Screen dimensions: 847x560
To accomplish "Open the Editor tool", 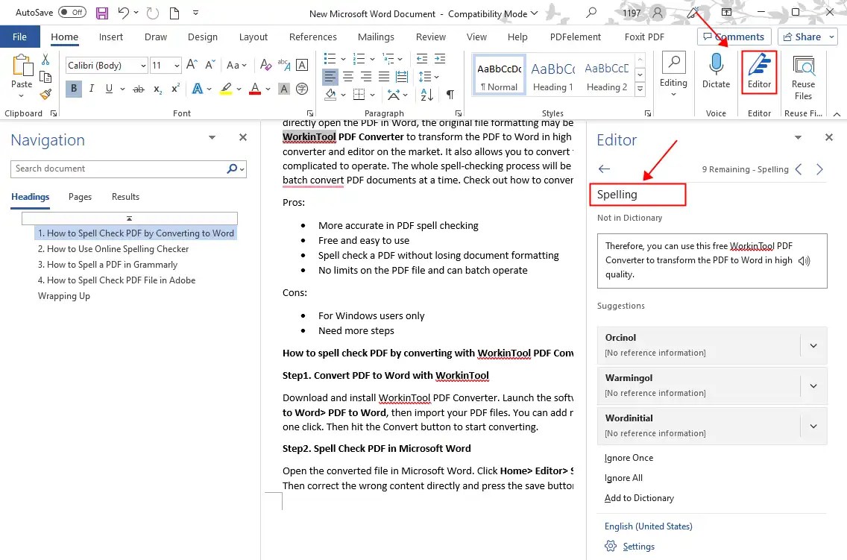I will (758, 72).
